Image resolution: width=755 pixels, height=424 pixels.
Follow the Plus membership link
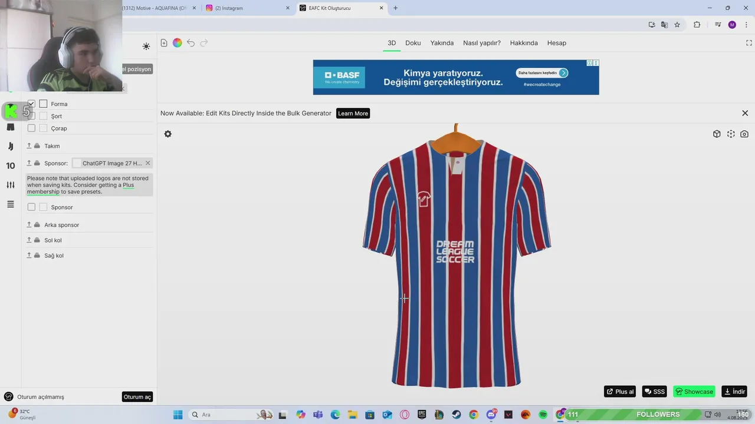click(x=80, y=188)
